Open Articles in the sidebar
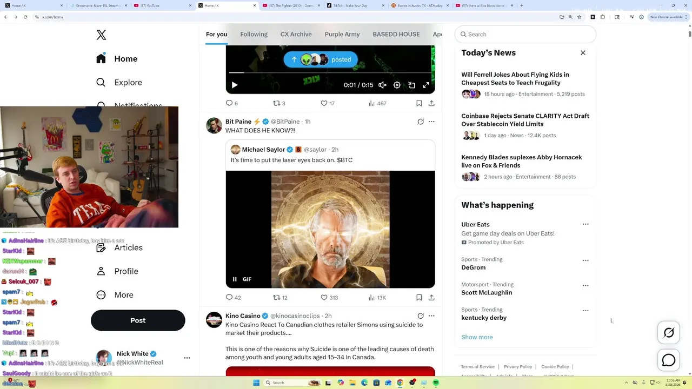Image resolution: width=692 pixels, height=389 pixels. point(119,247)
